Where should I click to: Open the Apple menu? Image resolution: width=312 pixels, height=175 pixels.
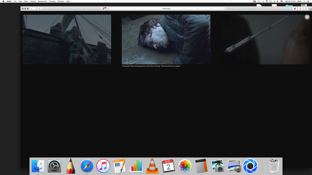[3, 1]
